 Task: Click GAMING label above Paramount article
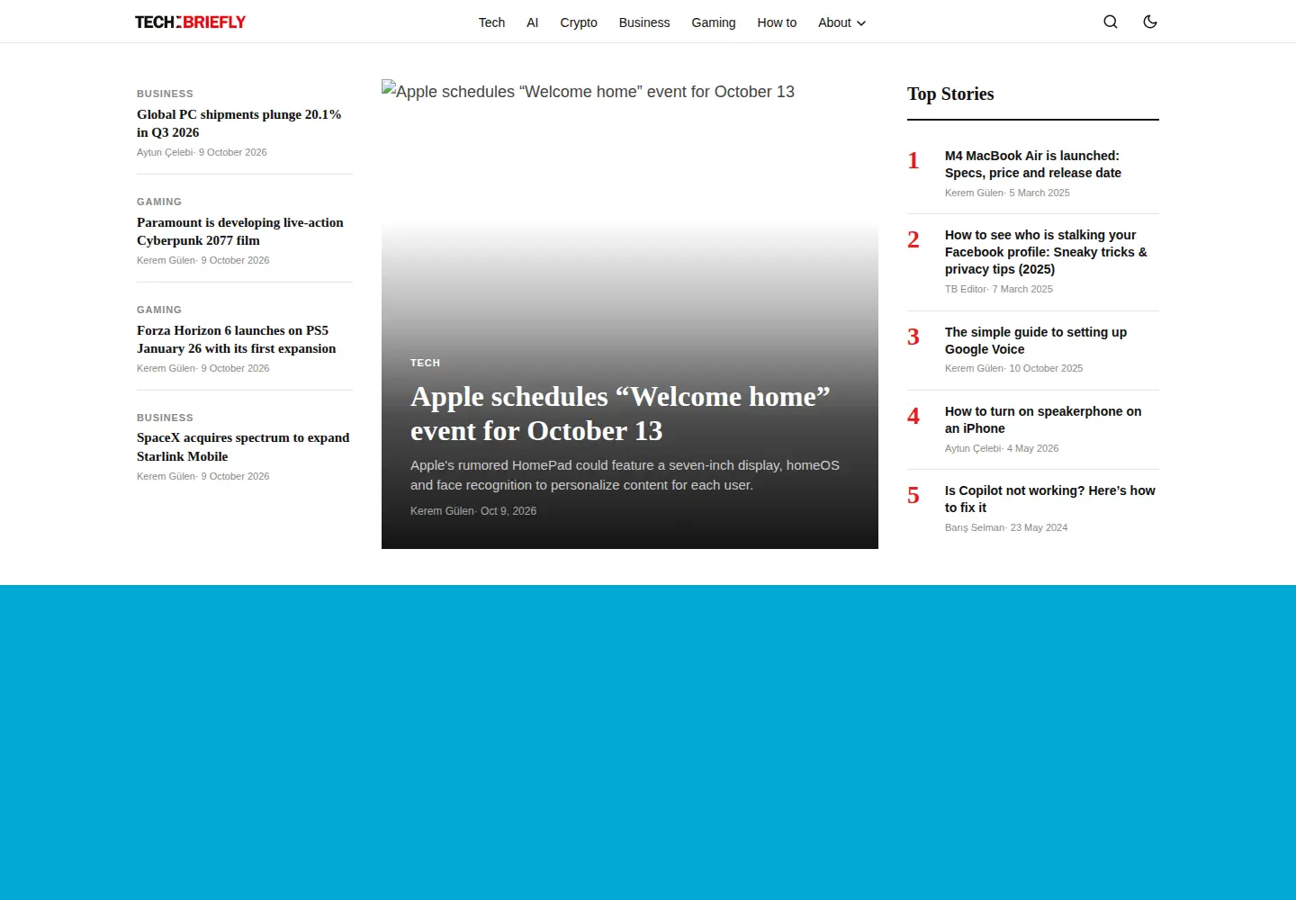pos(159,202)
